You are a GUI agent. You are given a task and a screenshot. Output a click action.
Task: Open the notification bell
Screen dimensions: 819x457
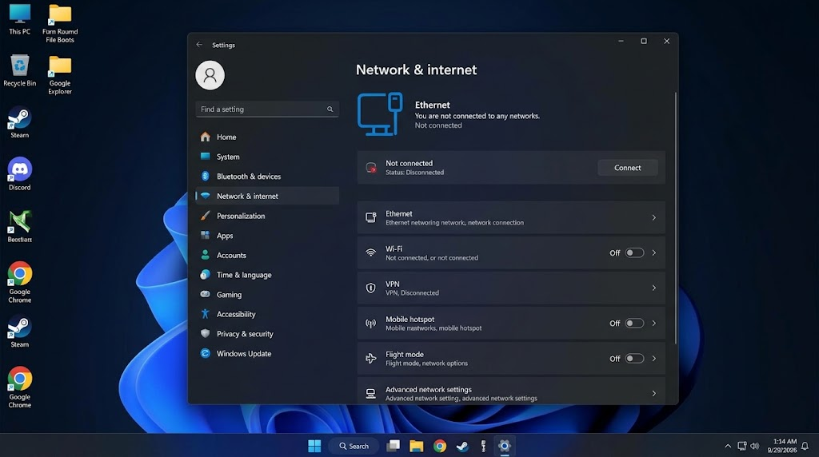click(805, 446)
